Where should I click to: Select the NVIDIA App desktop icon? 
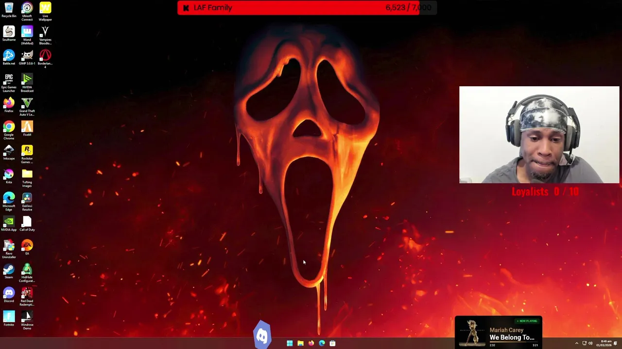coord(9,223)
